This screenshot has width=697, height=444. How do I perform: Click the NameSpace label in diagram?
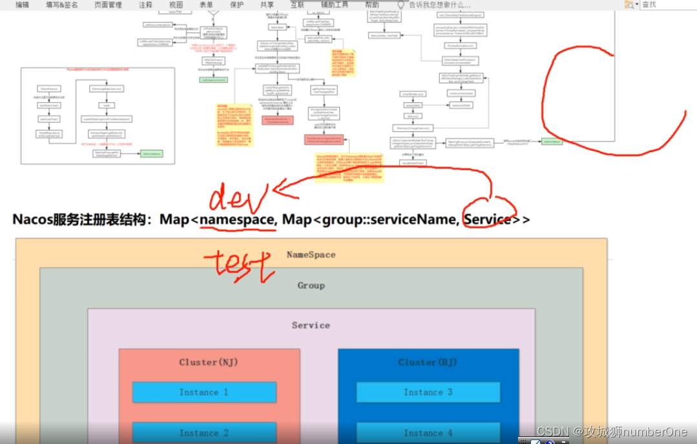click(x=311, y=255)
